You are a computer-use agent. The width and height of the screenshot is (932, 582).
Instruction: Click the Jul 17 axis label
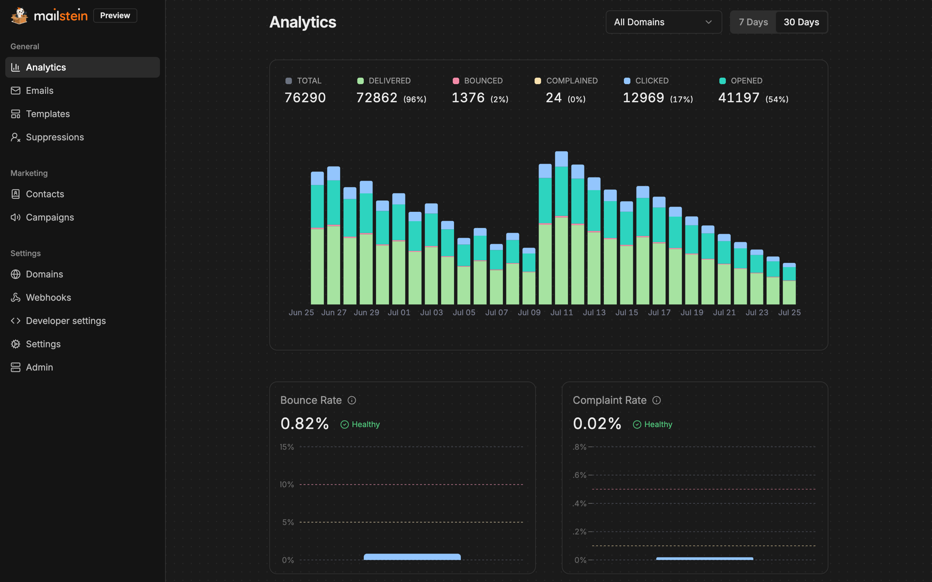pyautogui.click(x=659, y=312)
